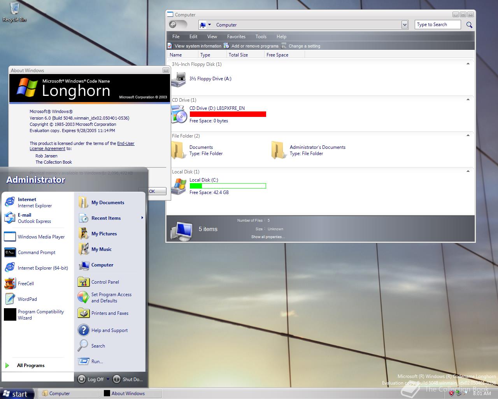Screen dimensions: 498x399
Task: Click the Type to Search field
Action: tap(438, 25)
